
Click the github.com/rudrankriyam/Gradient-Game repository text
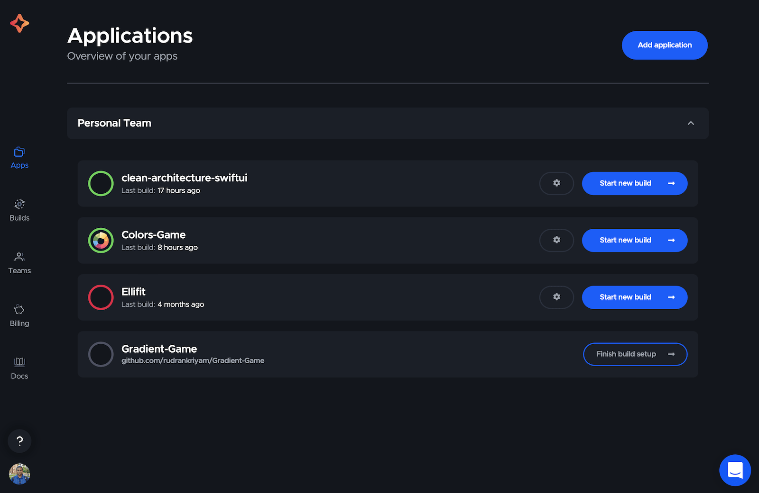click(x=193, y=360)
